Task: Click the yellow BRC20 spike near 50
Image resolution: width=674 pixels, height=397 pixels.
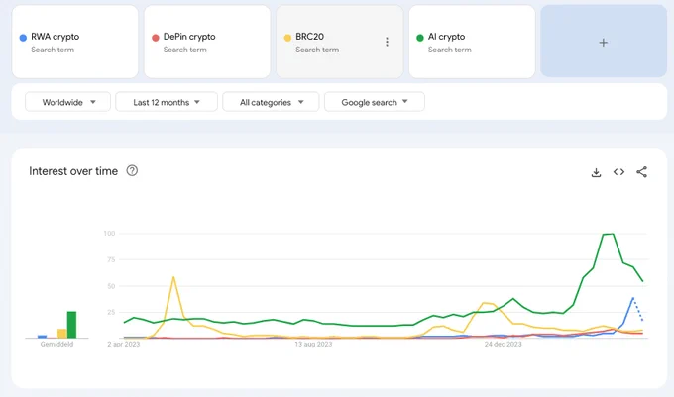Action: (173, 277)
